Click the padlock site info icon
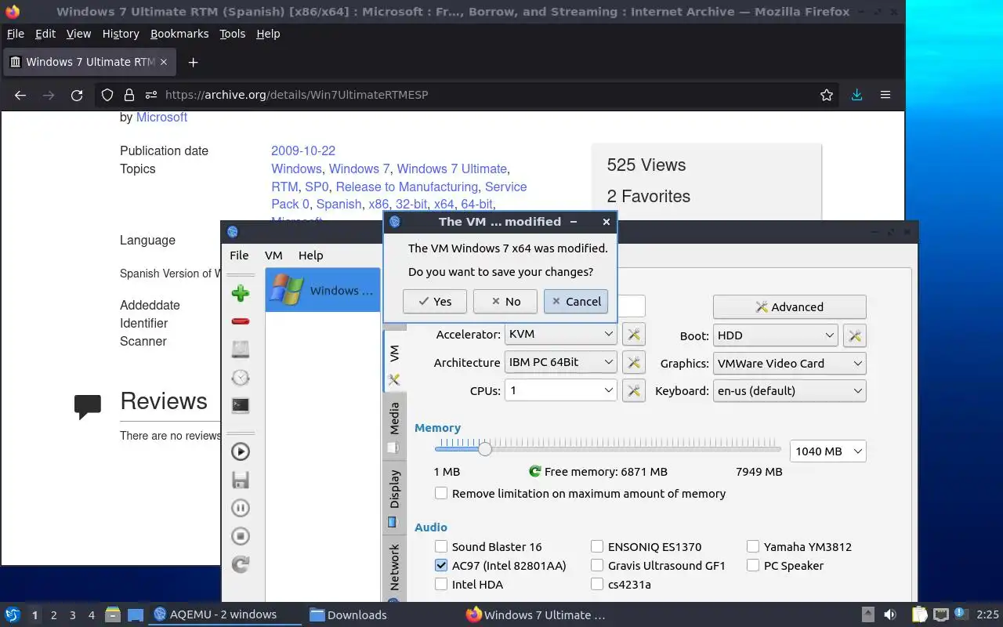 (x=129, y=95)
